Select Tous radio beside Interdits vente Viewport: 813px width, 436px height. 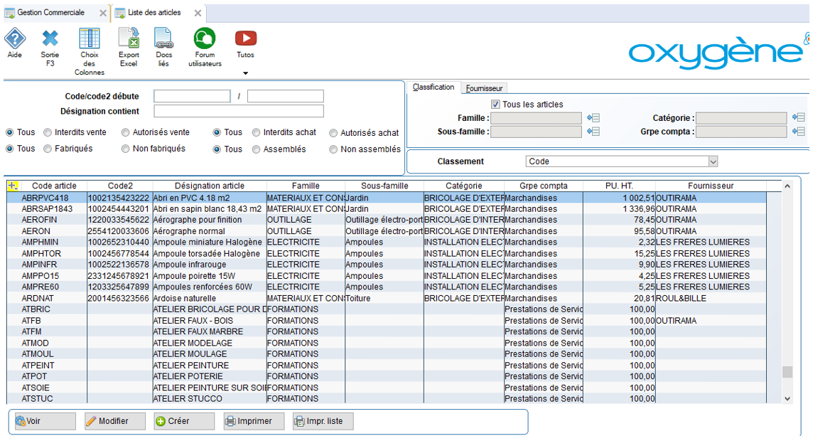click(9, 132)
